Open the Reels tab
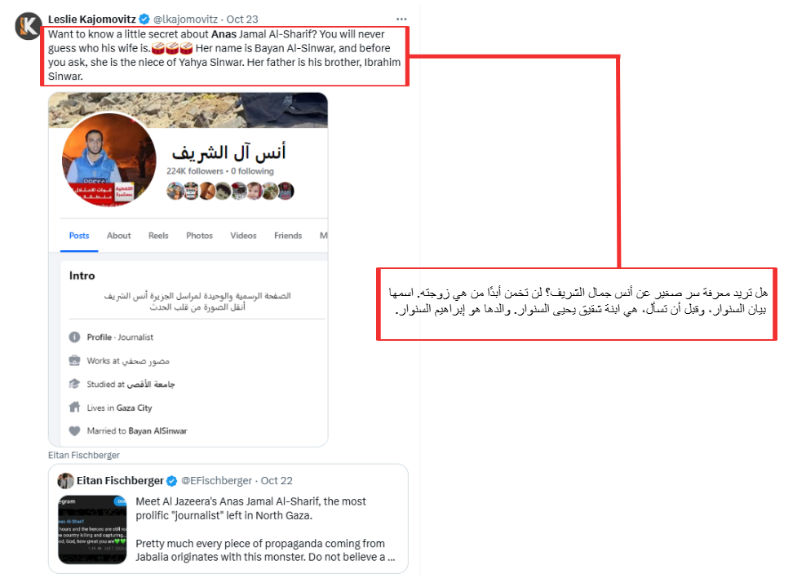The height and width of the screenshot is (587, 806). coord(158,236)
